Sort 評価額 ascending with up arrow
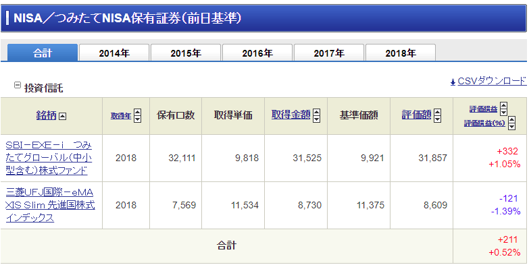The width and height of the screenshot is (529, 265). 437,112
